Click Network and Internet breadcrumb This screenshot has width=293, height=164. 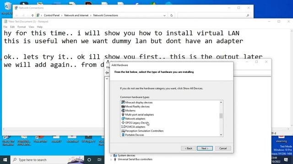click(76, 15)
